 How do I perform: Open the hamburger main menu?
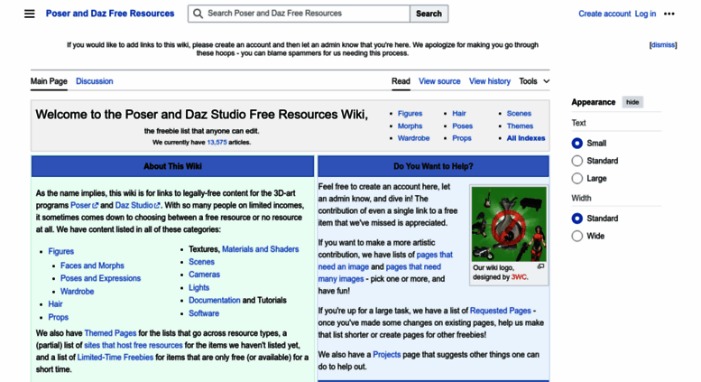pos(30,14)
